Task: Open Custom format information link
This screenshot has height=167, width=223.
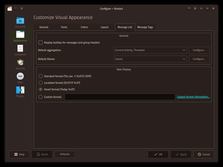Action: tap(193, 97)
